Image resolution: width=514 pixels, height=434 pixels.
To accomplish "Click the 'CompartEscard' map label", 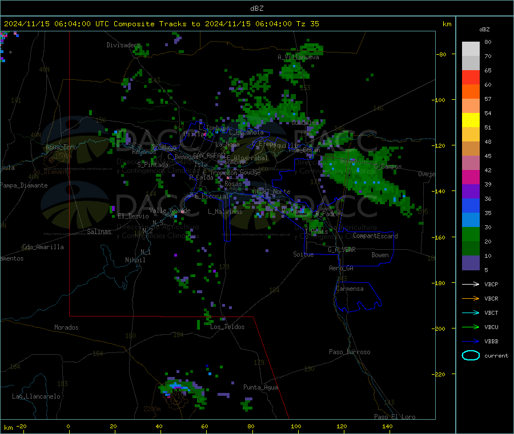I will (x=375, y=236).
